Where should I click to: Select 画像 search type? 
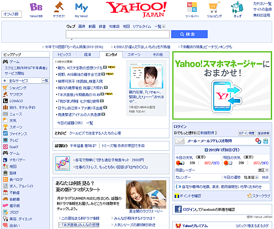click(x=82, y=26)
